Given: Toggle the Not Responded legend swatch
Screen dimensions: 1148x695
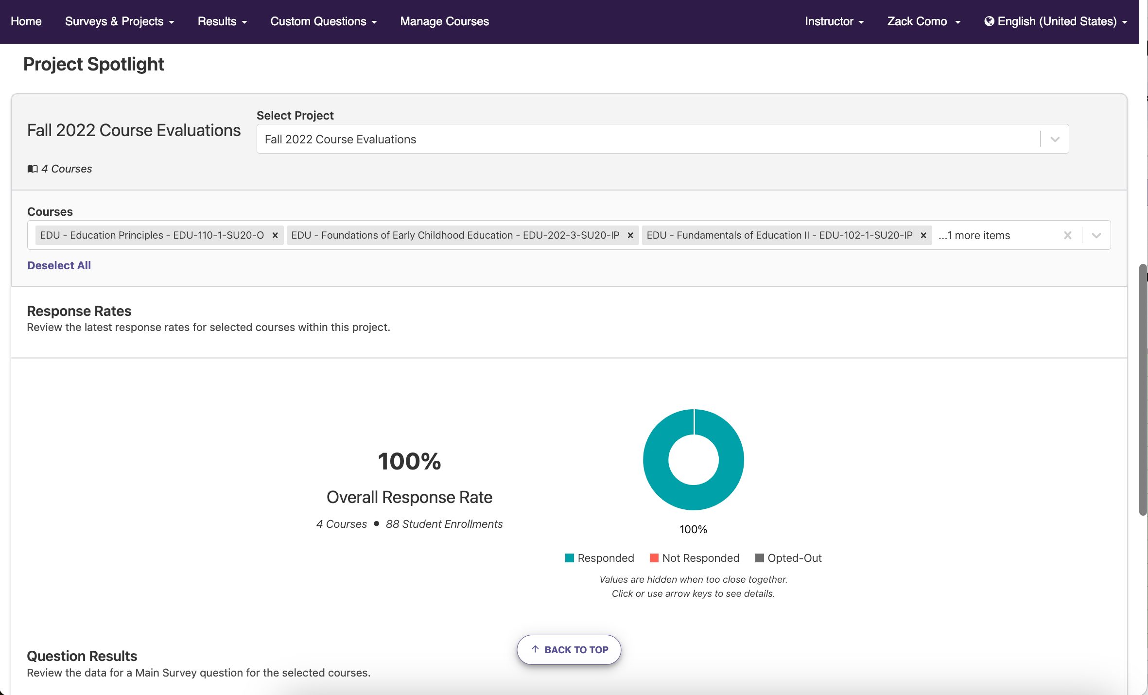Looking at the screenshot, I should point(654,558).
